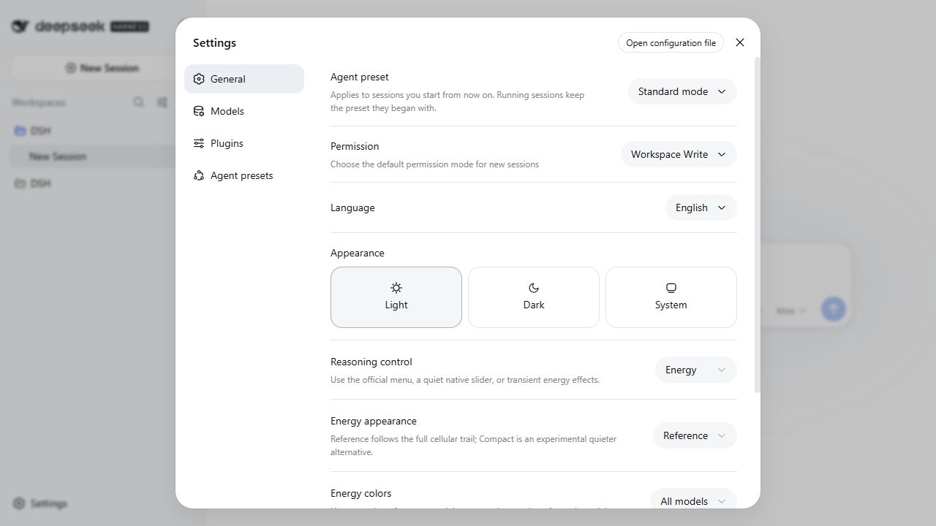Screen dimensions: 936x526
Task: Select the Light appearance option
Action: coord(396,297)
